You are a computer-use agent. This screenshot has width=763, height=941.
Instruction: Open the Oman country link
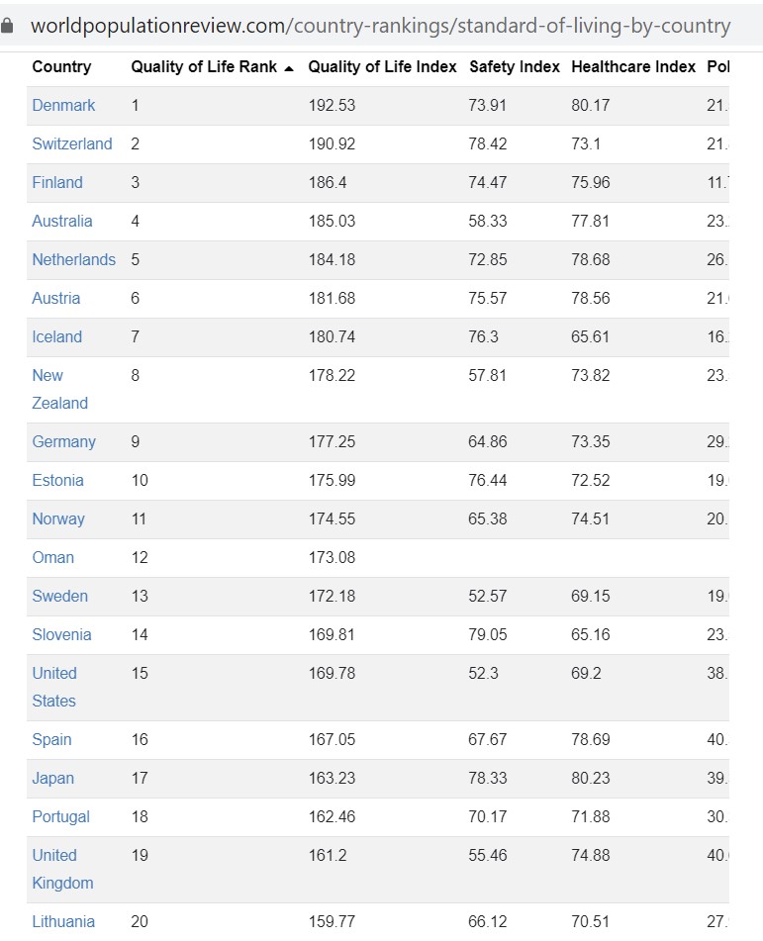click(52, 557)
